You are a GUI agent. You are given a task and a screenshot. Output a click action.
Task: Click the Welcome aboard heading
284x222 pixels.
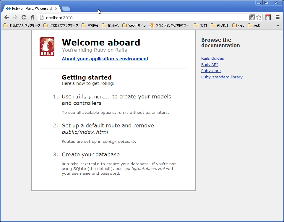click(x=101, y=42)
